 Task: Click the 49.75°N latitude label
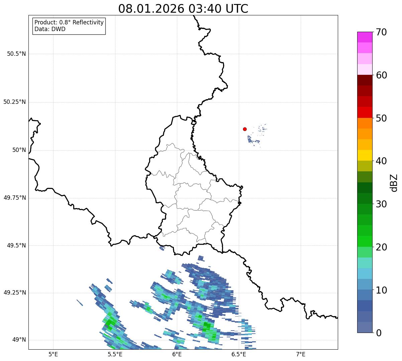(x=15, y=198)
